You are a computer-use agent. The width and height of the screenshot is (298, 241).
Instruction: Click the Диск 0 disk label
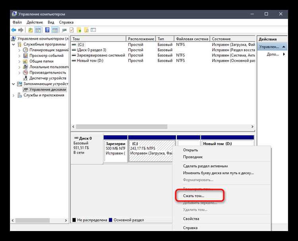coord(85,138)
